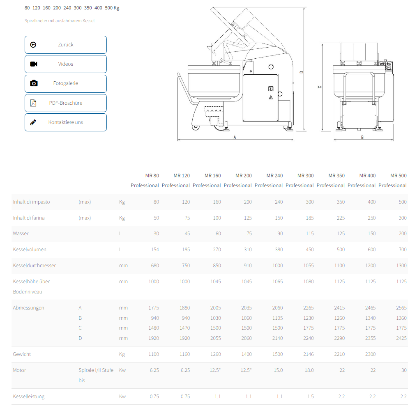
Task: Click the video camera icon
Action: [34, 64]
